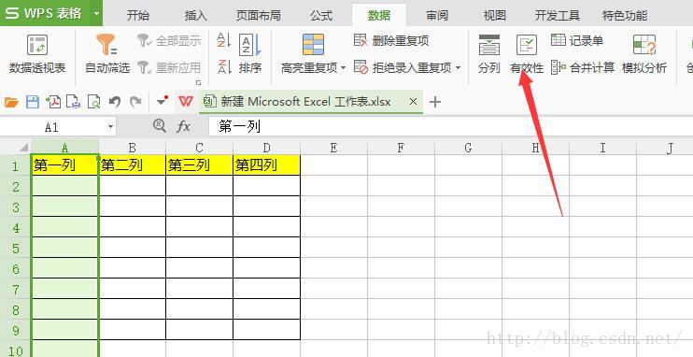
Task: Switch to the 视图 tab
Action: (x=495, y=16)
